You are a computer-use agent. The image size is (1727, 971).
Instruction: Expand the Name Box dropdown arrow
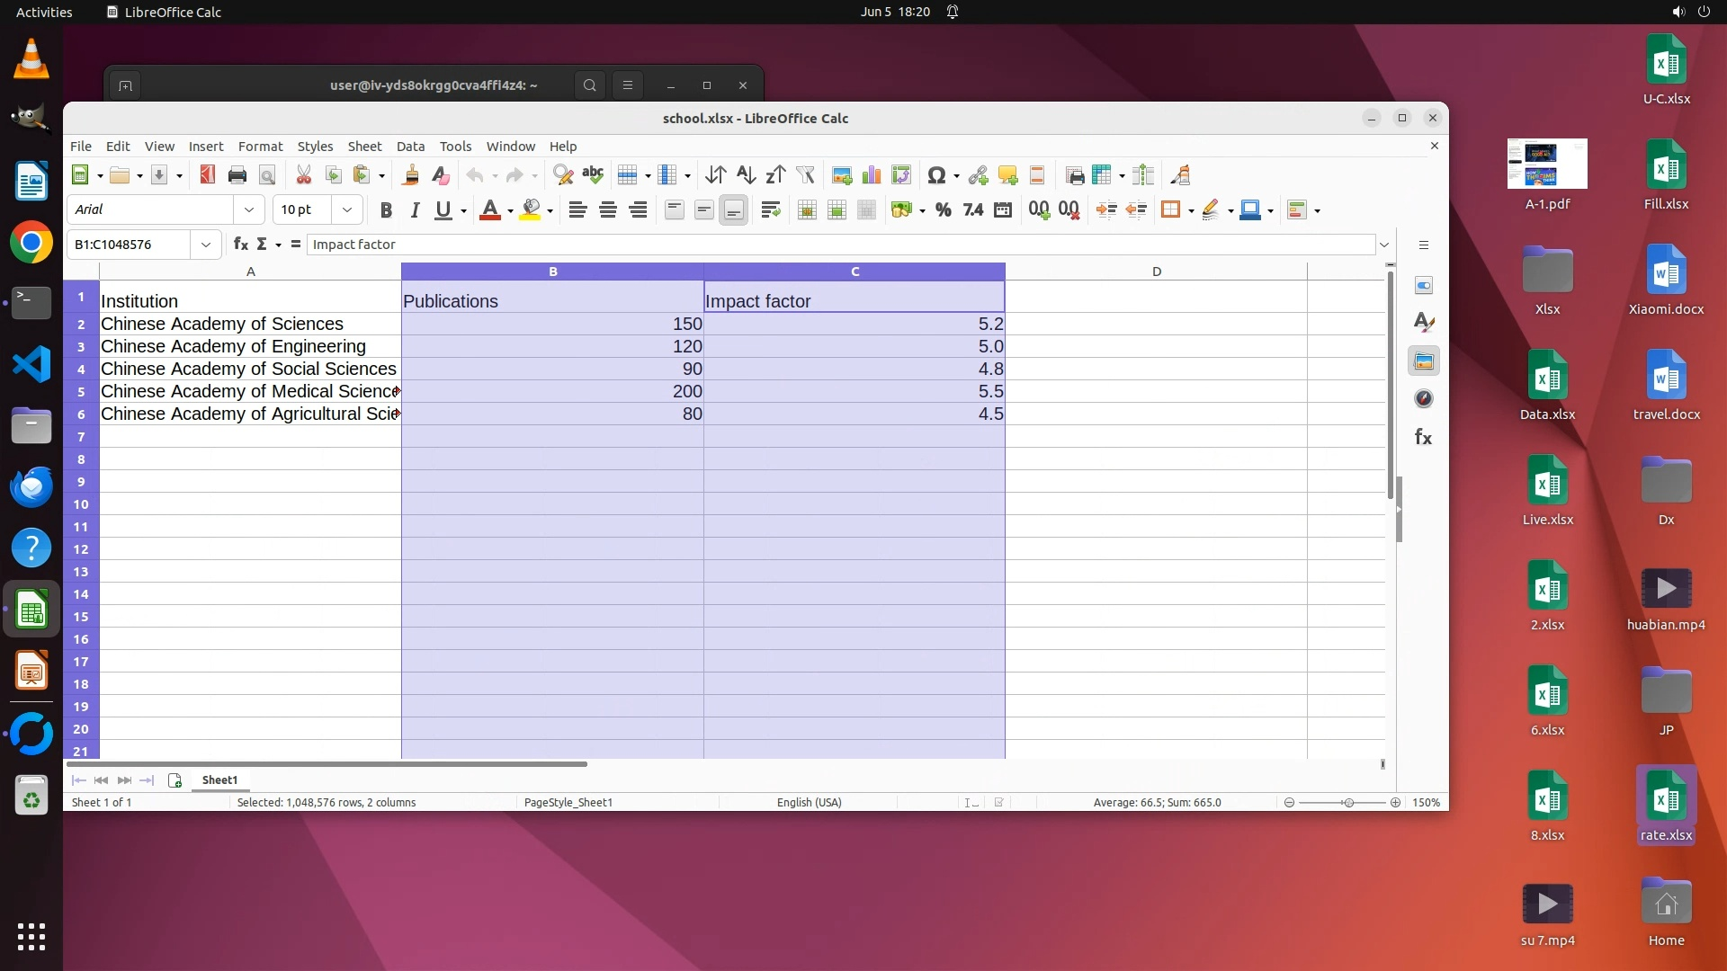206,245
